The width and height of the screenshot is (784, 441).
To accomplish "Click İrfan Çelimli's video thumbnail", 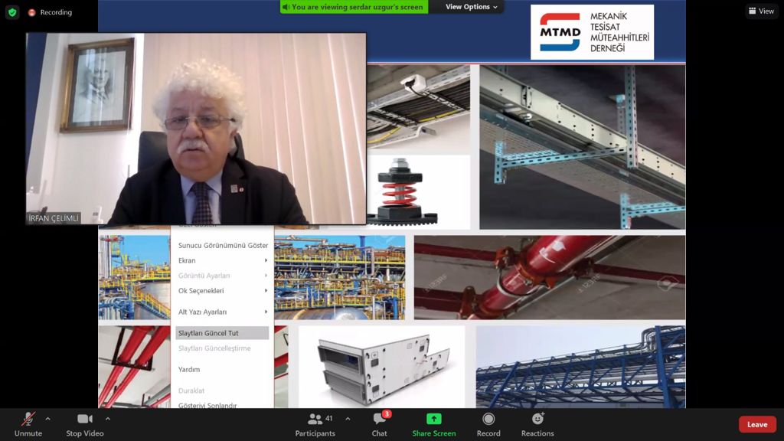I will (196, 129).
